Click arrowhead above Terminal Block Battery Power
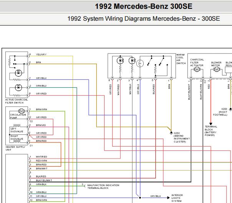Screen dimensions: 232x203 pos(211,124)
